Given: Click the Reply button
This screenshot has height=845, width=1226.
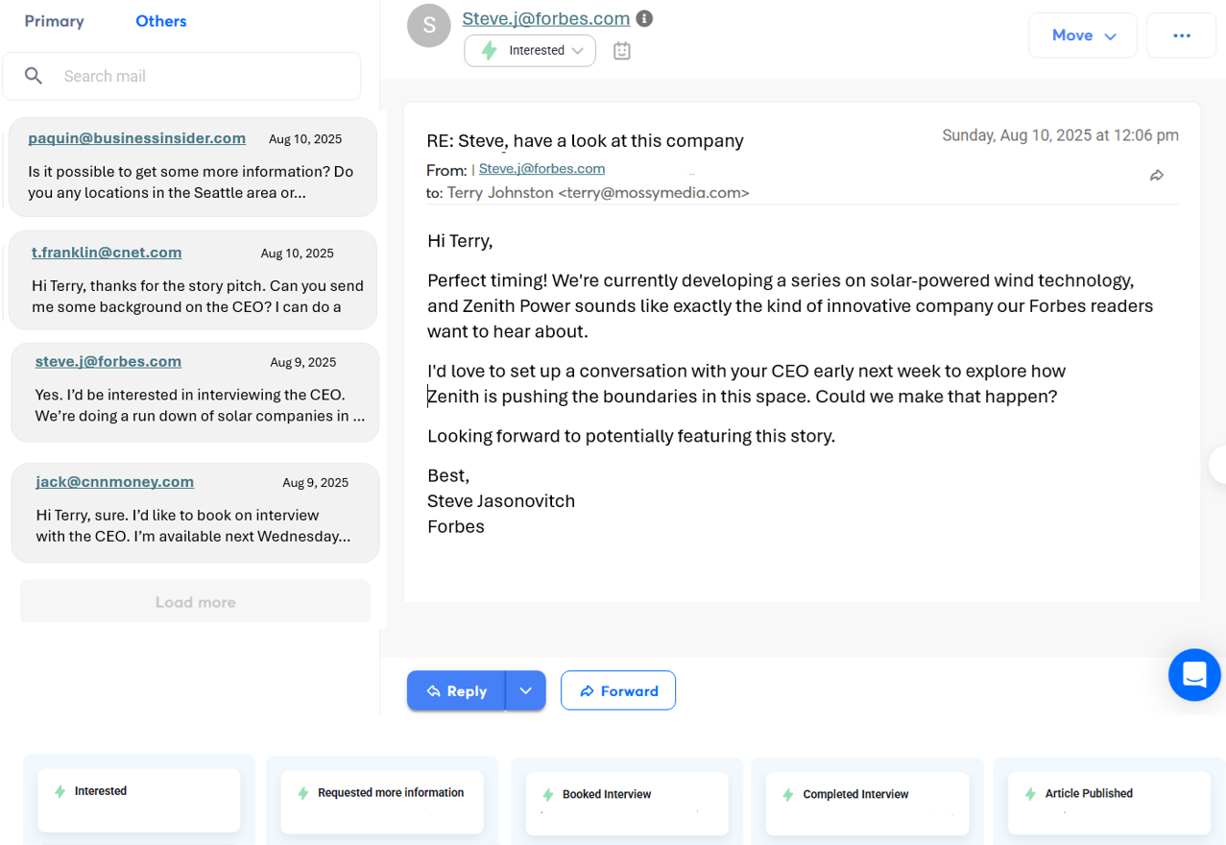Looking at the screenshot, I should pos(456,690).
